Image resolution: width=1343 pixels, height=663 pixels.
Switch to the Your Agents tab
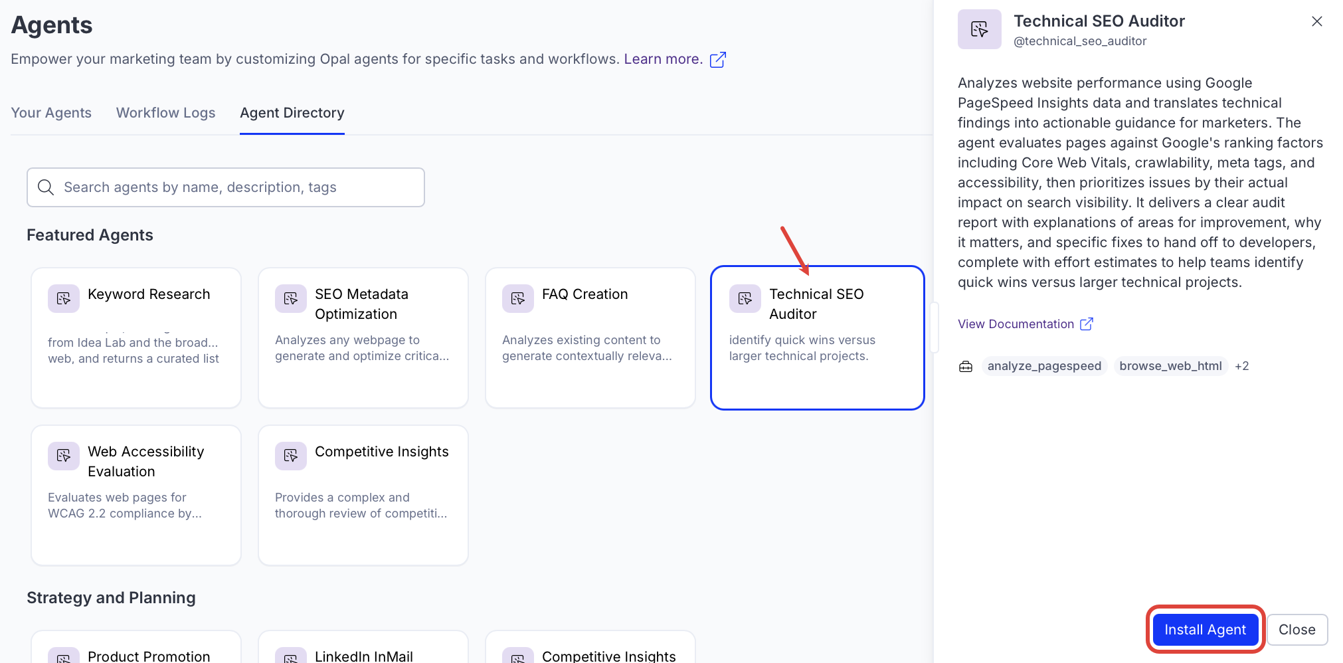point(51,113)
